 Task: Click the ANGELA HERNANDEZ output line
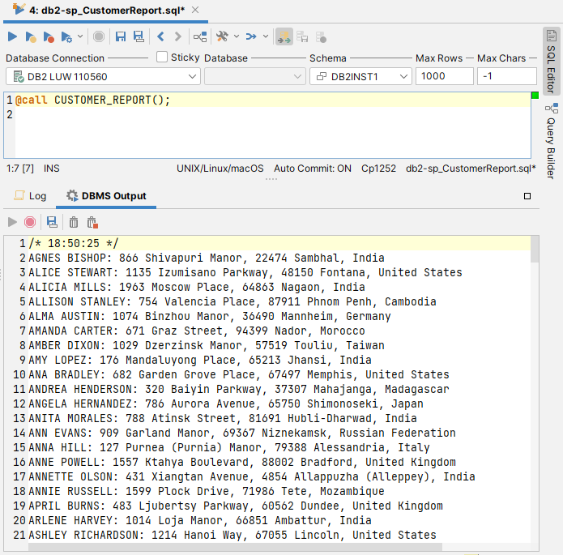tap(226, 403)
